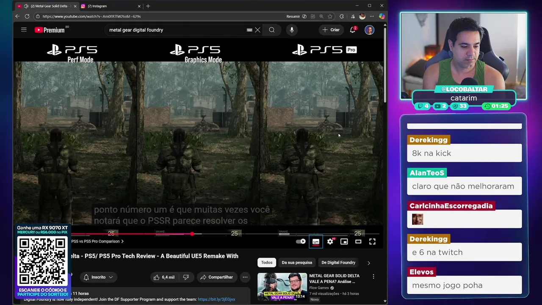Start voice search with microphone
The height and width of the screenshot is (305, 542).
pyautogui.click(x=292, y=30)
